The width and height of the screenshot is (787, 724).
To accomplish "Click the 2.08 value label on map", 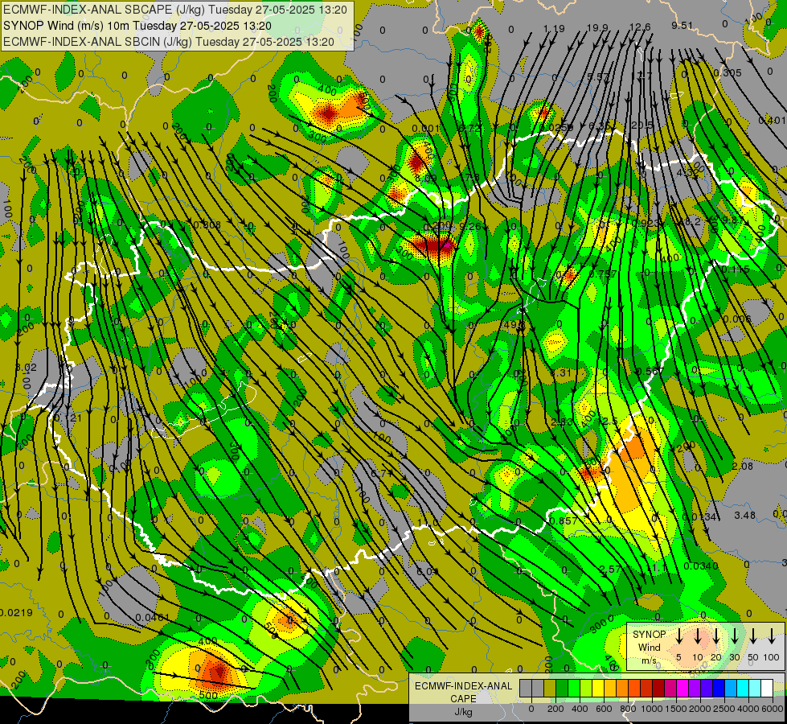I will point(742,466).
